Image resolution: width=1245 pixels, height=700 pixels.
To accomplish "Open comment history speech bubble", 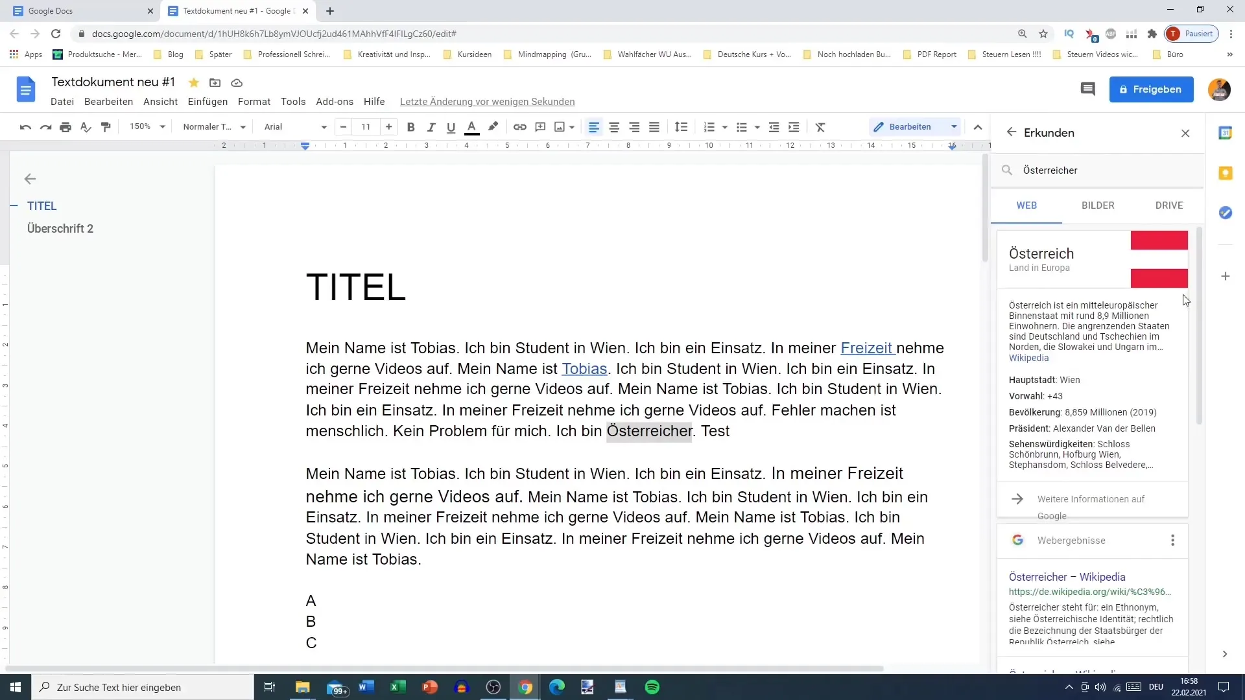I will [1088, 89].
